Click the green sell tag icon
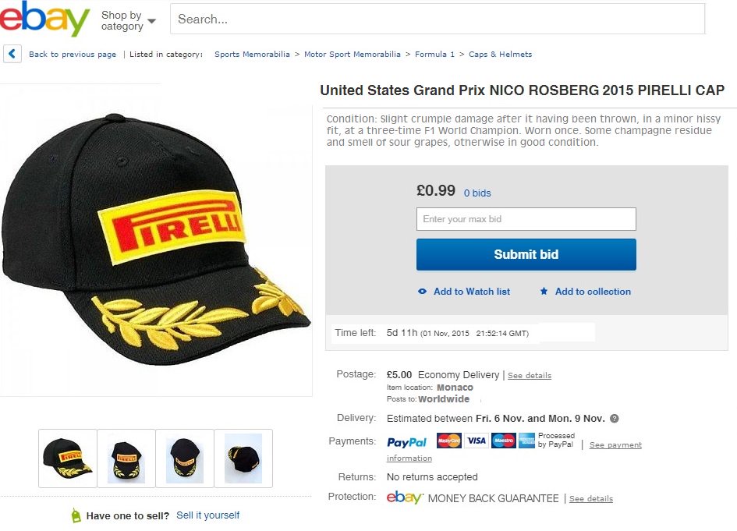737x531 pixels. click(x=76, y=515)
